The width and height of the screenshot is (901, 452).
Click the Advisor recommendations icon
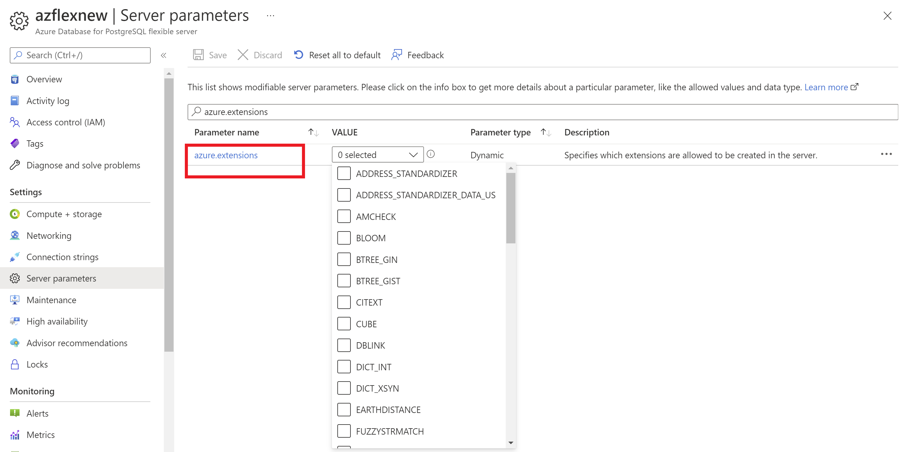(16, 343)
